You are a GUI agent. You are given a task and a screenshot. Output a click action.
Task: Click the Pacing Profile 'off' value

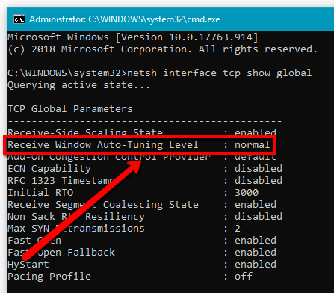[x=244, y=277]
